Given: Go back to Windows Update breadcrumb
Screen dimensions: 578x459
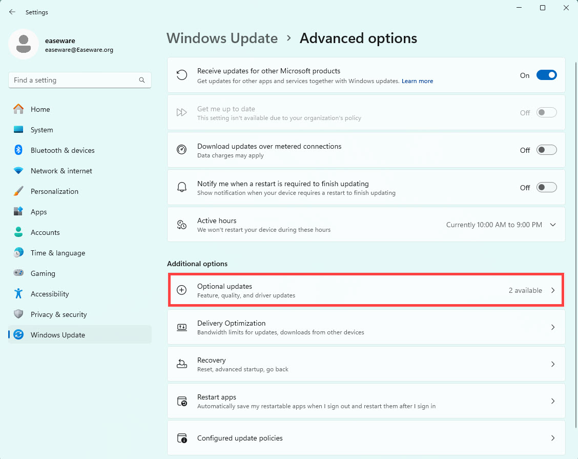Looking at the screenshot, I should pos(222,38).
